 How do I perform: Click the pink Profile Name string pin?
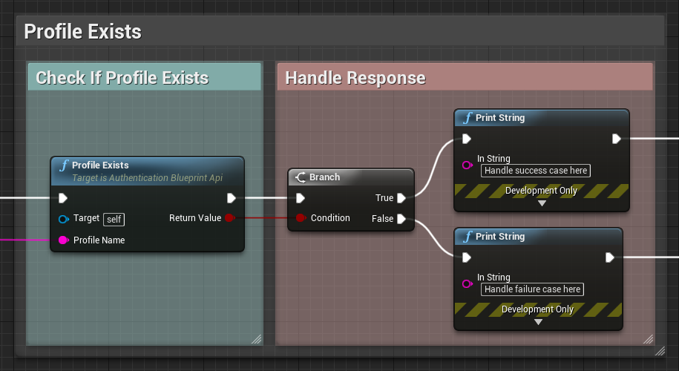(63, 240)
